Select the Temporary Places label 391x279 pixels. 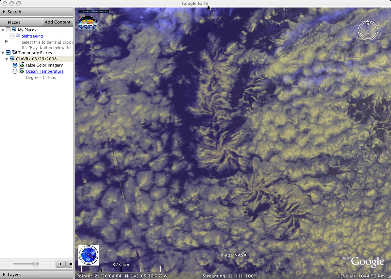point(35,53)
